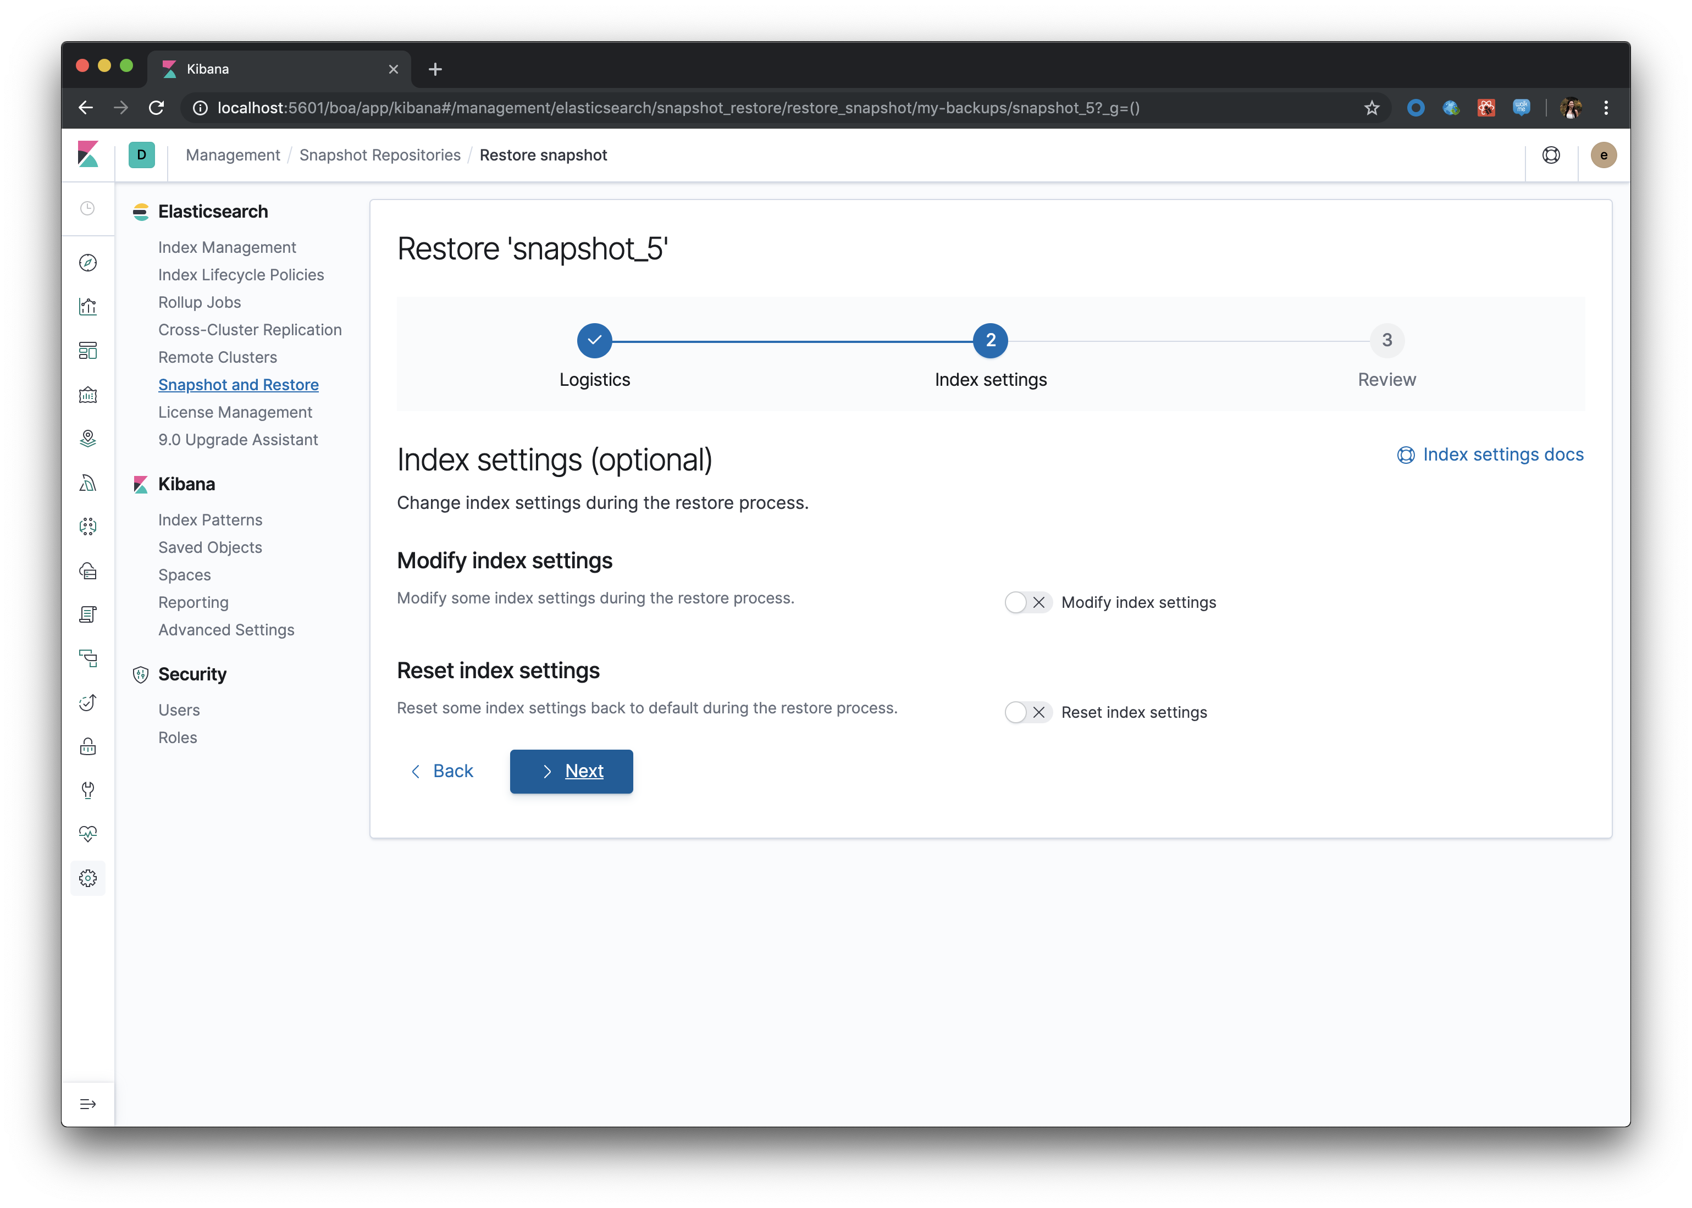Open Dashboard icon in sidebar
The width and height of the screenshot is (1692, 1208).
tap(88, 350)
